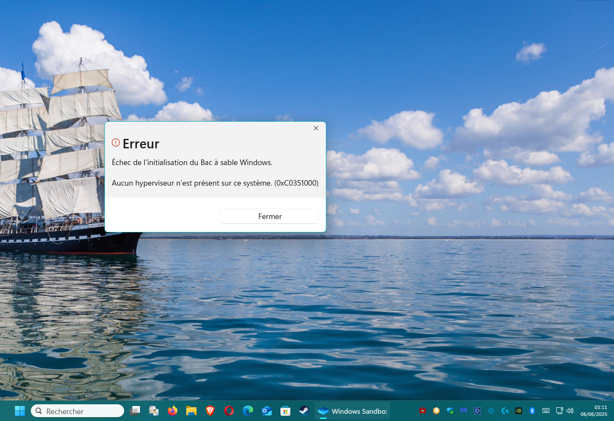The width and height of the screenshot is (614, 421).
Task: Click the blue D tray icon
Action: pyautogui.click(x=477, y=410)
